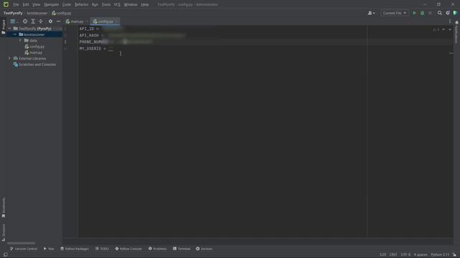Screen dimensions: 460x258
Task: Expand External Libraries node
Action: click(x=9, y=59)
